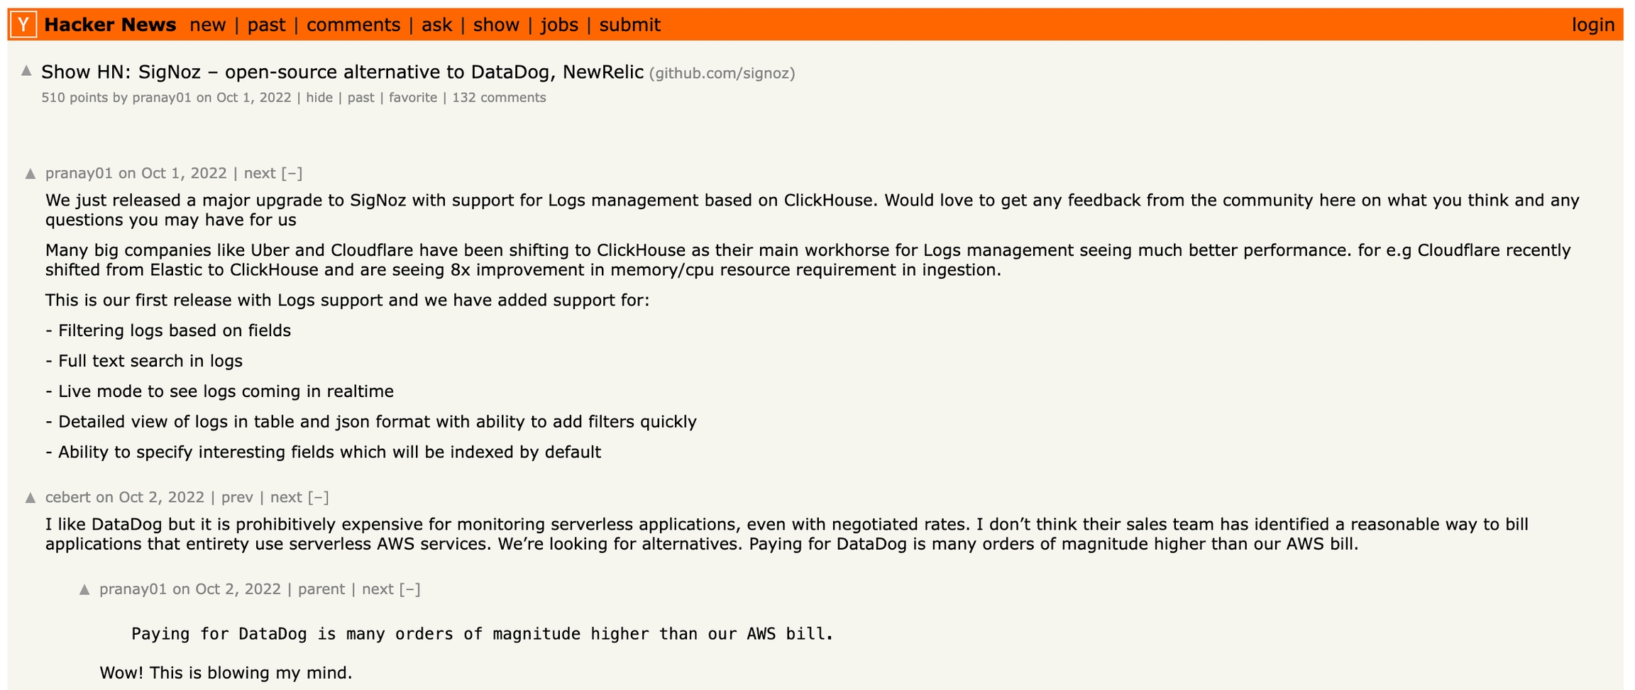
Task: Jump to parent from pranay01's reply
Action: click(321, 589)
